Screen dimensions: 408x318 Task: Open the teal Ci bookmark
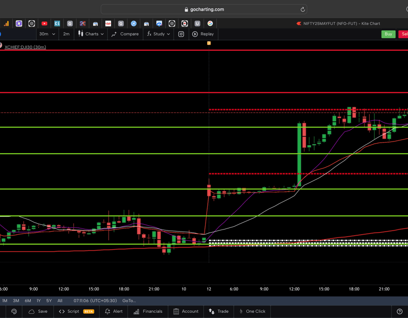[57, 24]
